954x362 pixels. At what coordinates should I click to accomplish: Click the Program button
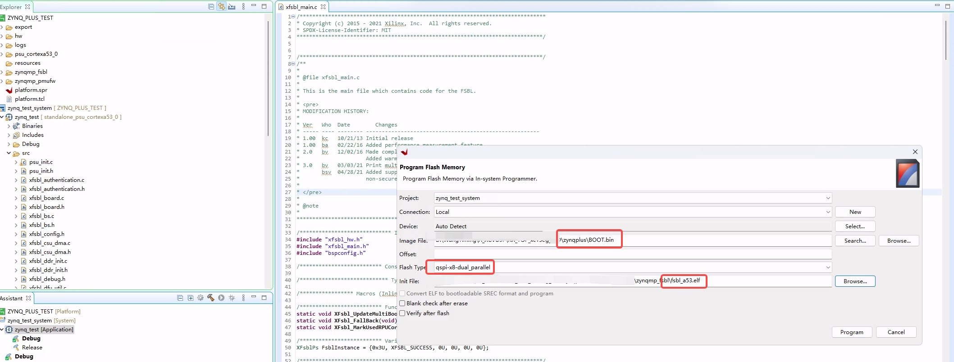852,332
